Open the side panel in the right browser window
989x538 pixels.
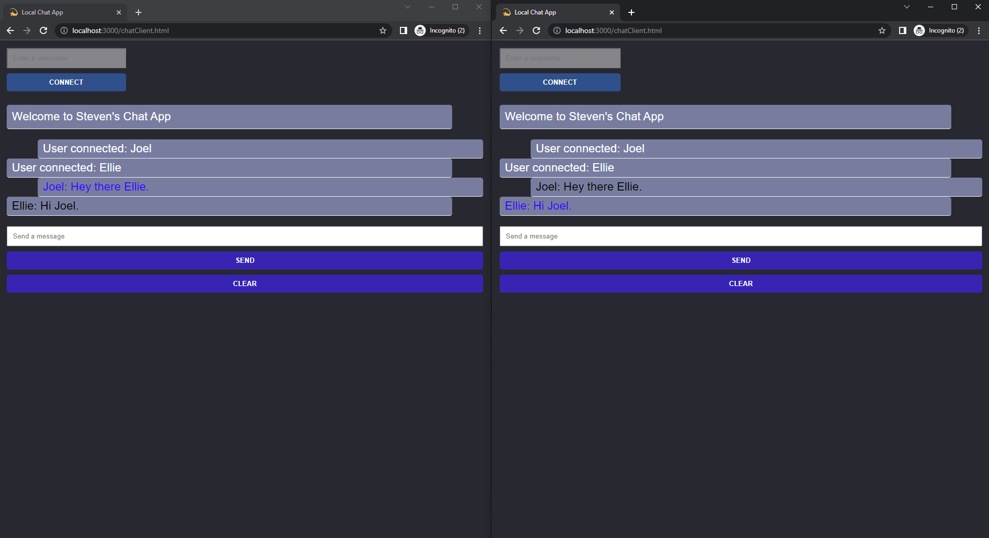[x=903, y=30]
